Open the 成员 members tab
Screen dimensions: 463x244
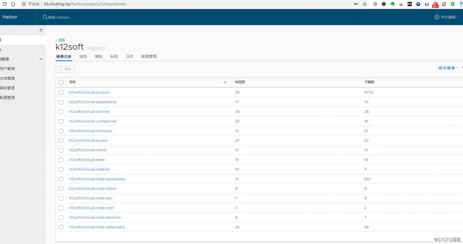(83, 56)
